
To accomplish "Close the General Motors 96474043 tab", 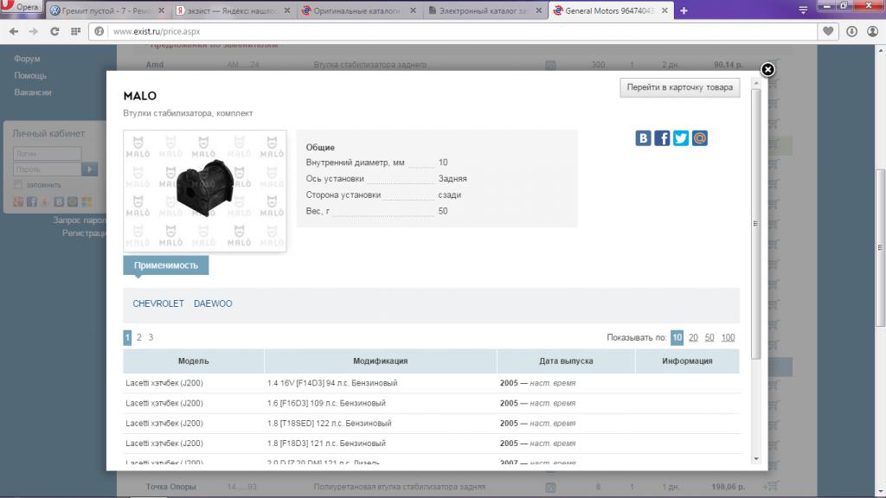I will [664, 10].
